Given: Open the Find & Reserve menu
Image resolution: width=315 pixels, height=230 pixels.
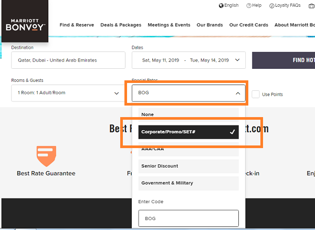Looking at the screenshot, I should 77,25.
